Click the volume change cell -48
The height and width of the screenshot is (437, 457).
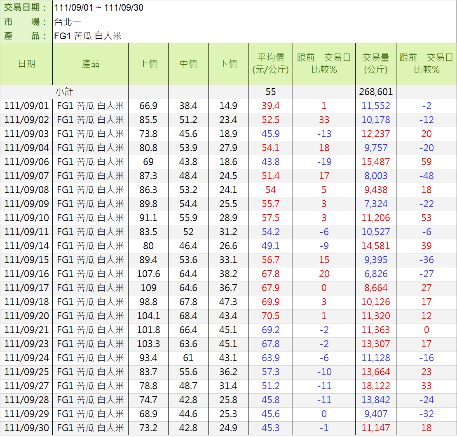tap(427, 176)
